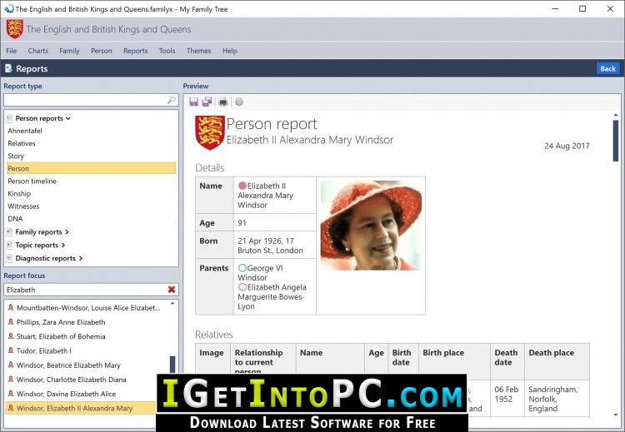Click the search magnifier in the Report type box

tap(172, 100)
